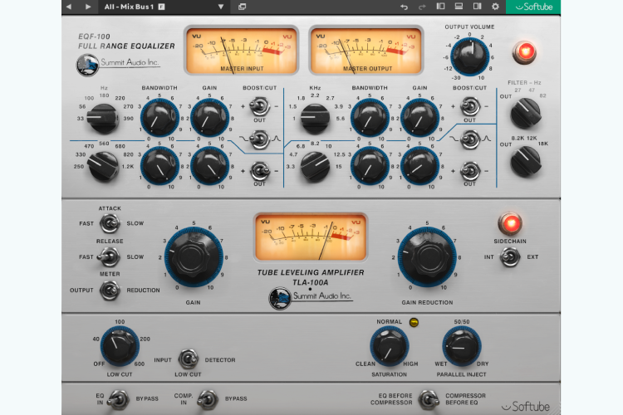Viewport: 623px width, 415px height.
Task: Flip the Boost/Cut switch of the 33–390 Hz band
Action: (x=259, y=106)
